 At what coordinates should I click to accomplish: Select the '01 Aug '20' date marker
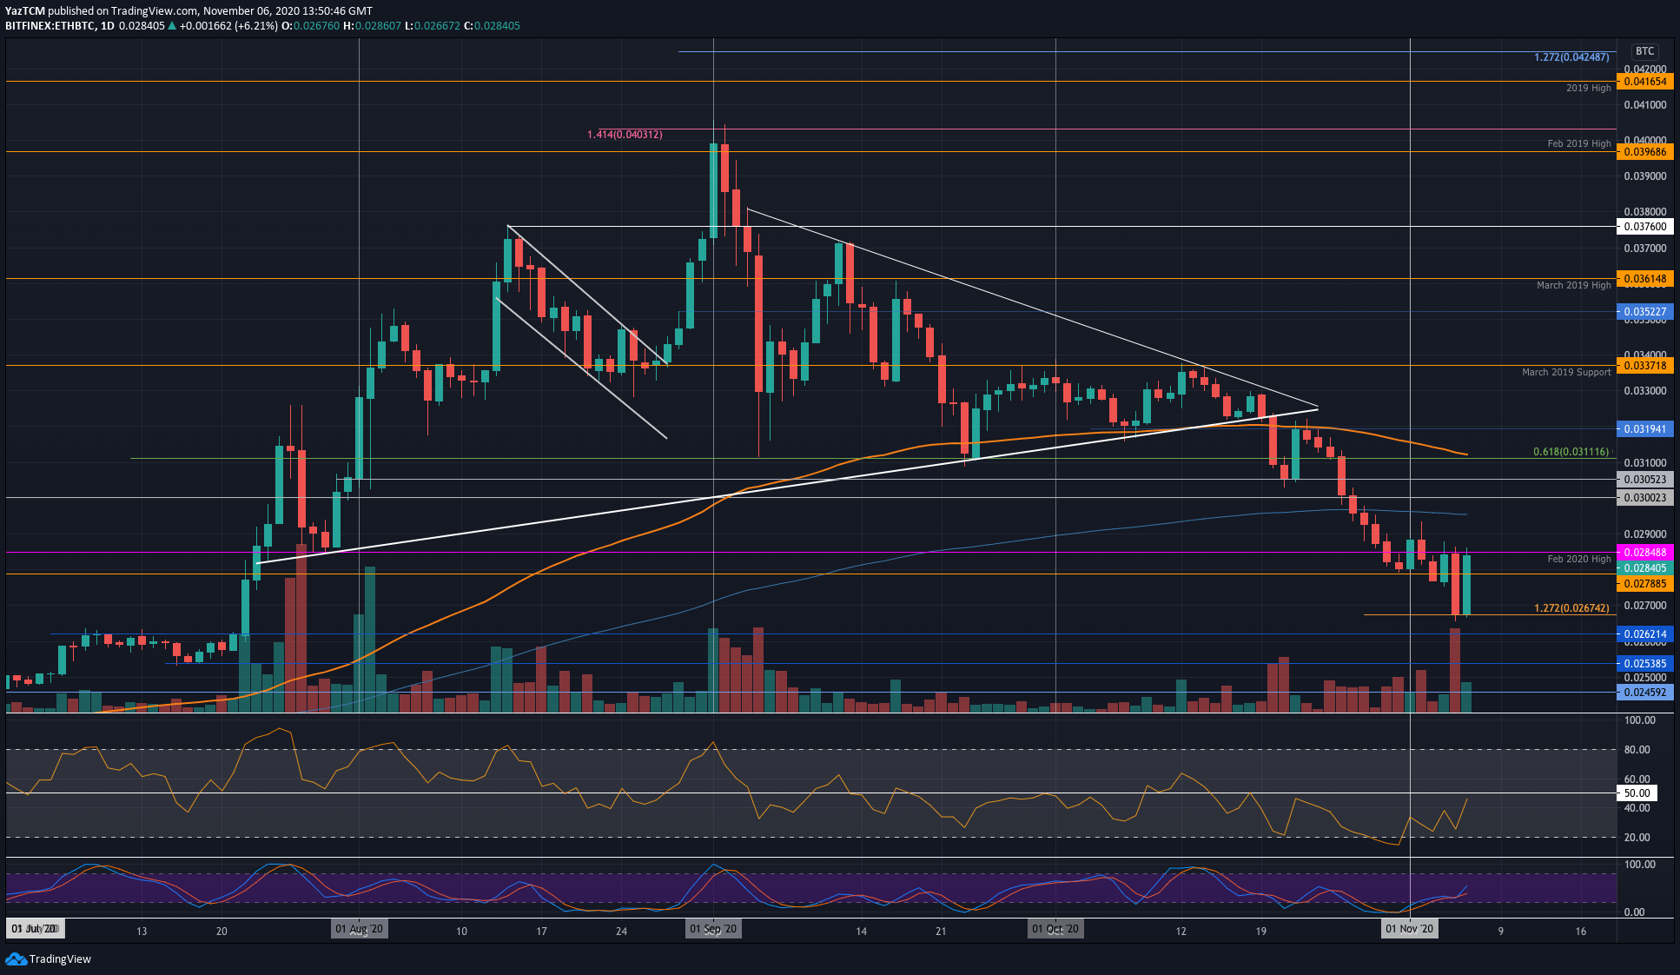pos(360,929)
